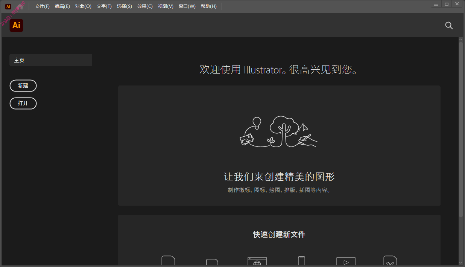The width and height of the screenshot is (465, 267).
Task: Open the 文件(F) menu
Action: (x=42, y=6)
